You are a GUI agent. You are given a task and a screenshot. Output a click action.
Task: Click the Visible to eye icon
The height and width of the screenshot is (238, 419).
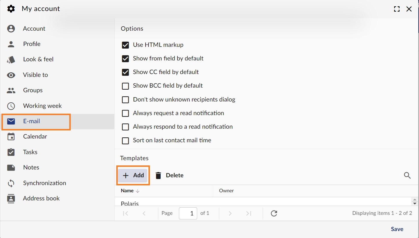click(x=11, y=75)
